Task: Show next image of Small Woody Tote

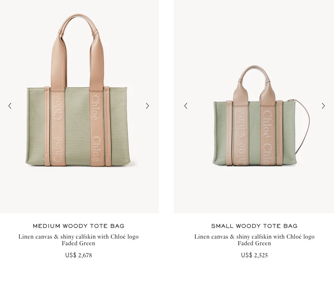Action: point(323,106)
